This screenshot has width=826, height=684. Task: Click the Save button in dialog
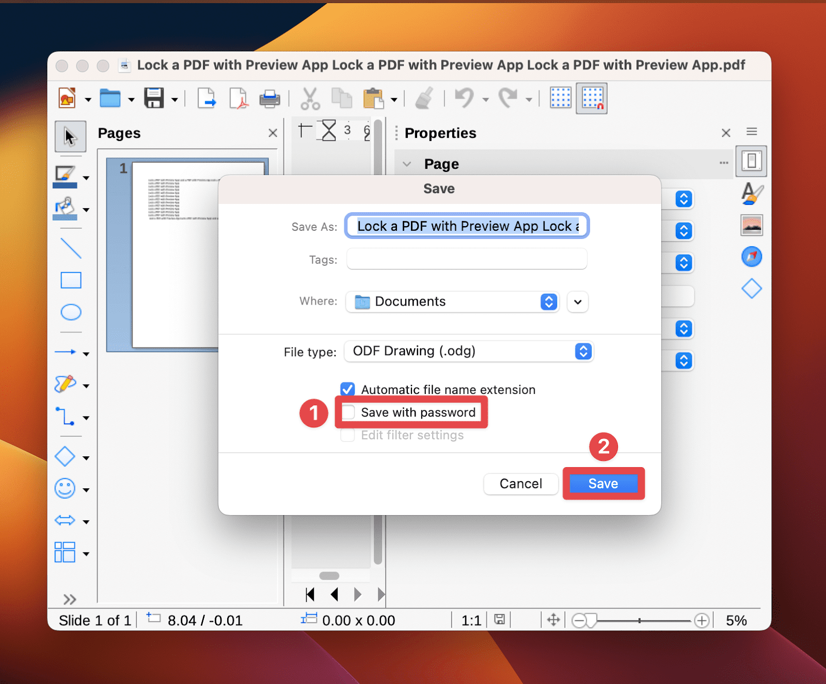[603, 484]
